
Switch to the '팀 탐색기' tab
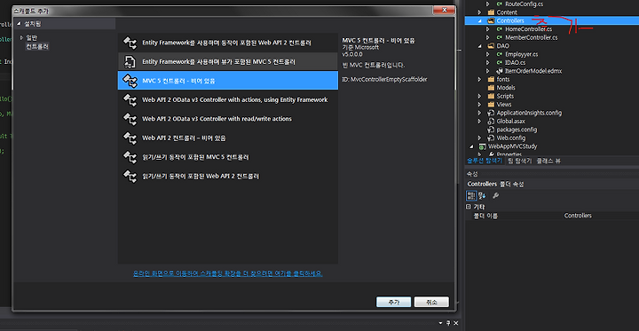[519, 161]
